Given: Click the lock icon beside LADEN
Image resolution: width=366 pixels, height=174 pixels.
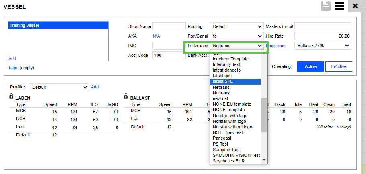Looking at the screenshot, I should 11,97.
